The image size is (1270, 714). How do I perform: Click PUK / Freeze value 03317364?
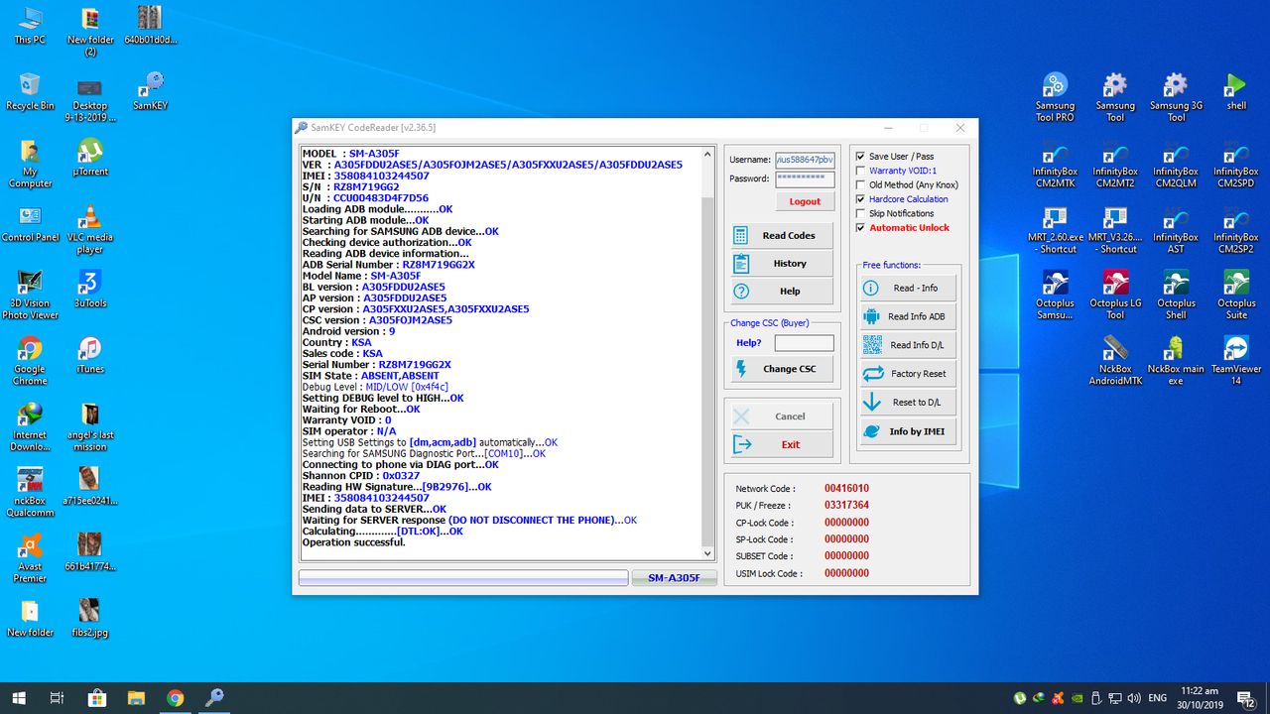click(846, 506)
